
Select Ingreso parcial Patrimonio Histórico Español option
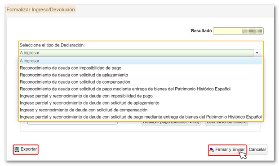coord(141,117)
